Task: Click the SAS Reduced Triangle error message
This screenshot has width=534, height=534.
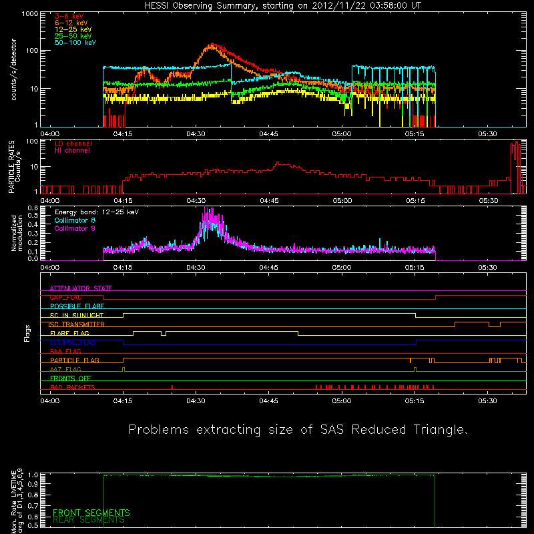Action: click(298, 430)
